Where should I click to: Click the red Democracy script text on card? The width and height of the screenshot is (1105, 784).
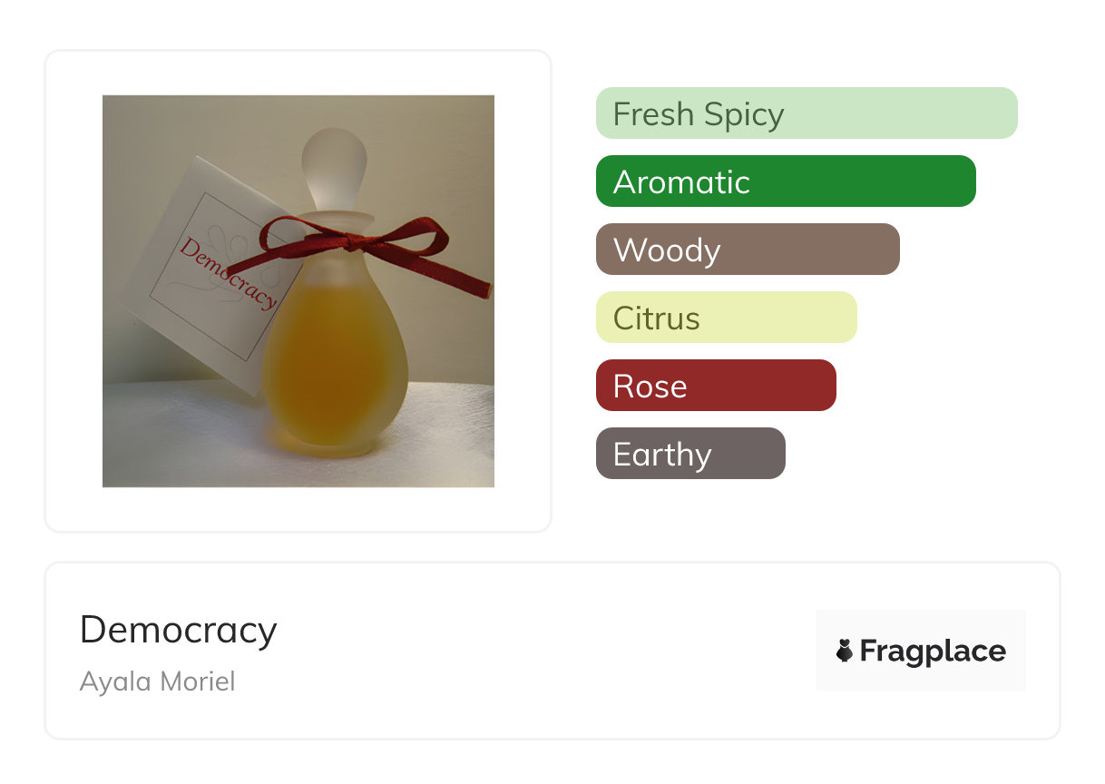225,270
